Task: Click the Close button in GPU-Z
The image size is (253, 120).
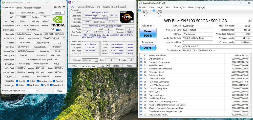Action: pos(59,91)
